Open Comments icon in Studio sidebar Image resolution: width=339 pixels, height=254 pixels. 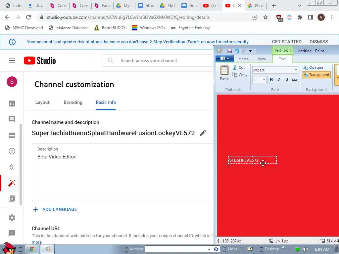click(x=12, y=119)
